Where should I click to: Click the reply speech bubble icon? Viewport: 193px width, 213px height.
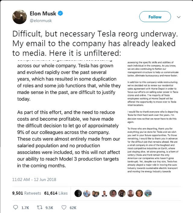(x=16, y=208)
